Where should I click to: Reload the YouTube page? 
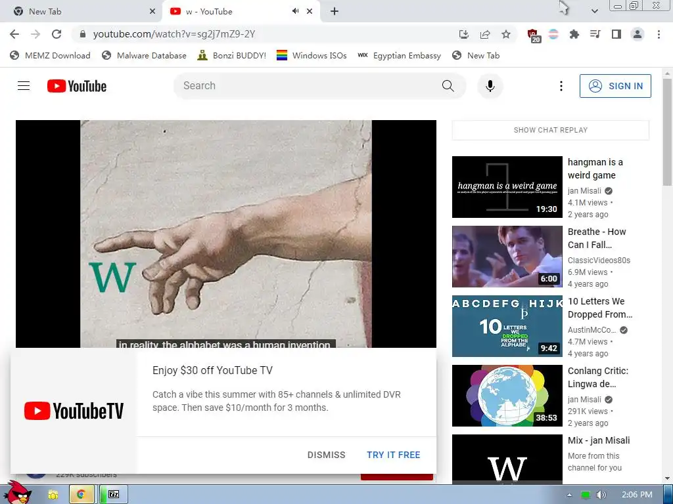(x=57, y=34)
